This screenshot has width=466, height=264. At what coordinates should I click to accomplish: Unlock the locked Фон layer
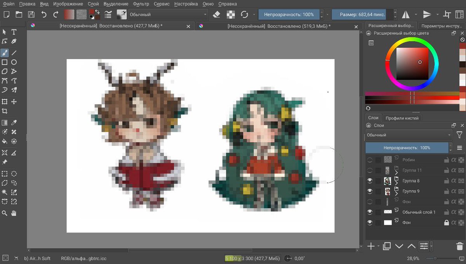tap(447, 223)
